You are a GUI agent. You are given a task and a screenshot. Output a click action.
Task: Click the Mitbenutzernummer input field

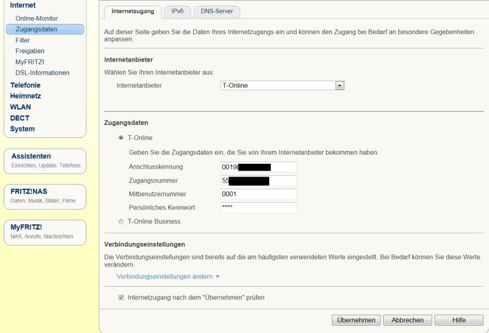tap(258, 194)
